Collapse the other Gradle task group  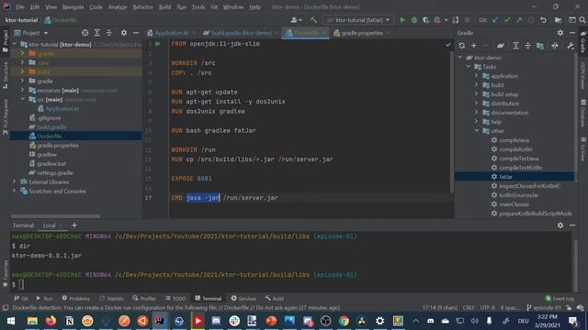[x=476, y=130]
